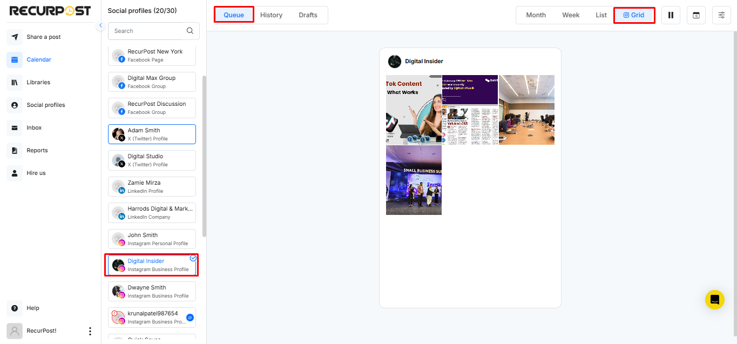Go to the Calendar section in sidebar
Screen dimensions: 737x344
coord(39,60)
